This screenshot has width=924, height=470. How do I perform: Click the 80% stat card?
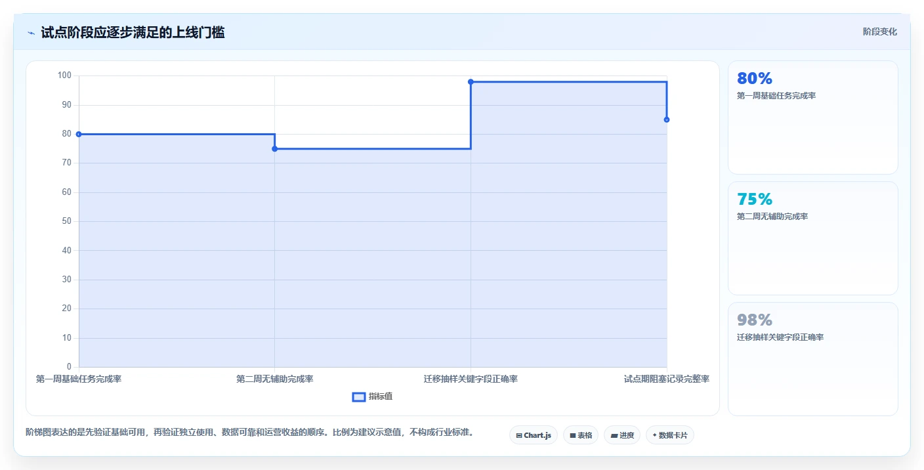pyautogui.click(x=813, y=117)
